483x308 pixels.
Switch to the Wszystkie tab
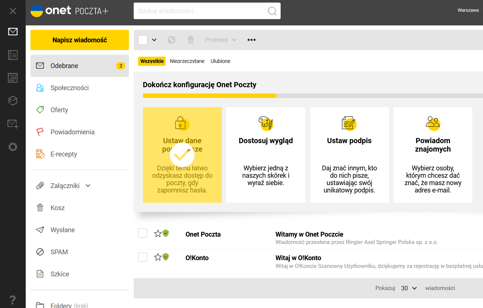pos(152,61)
